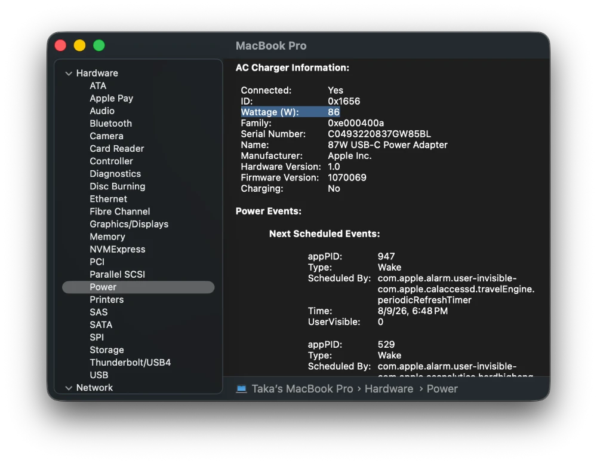Collapse the Hardware section chevron
The width and height of the screenshot is (597, 463).
pyautogui.click(x=69, y=73)
